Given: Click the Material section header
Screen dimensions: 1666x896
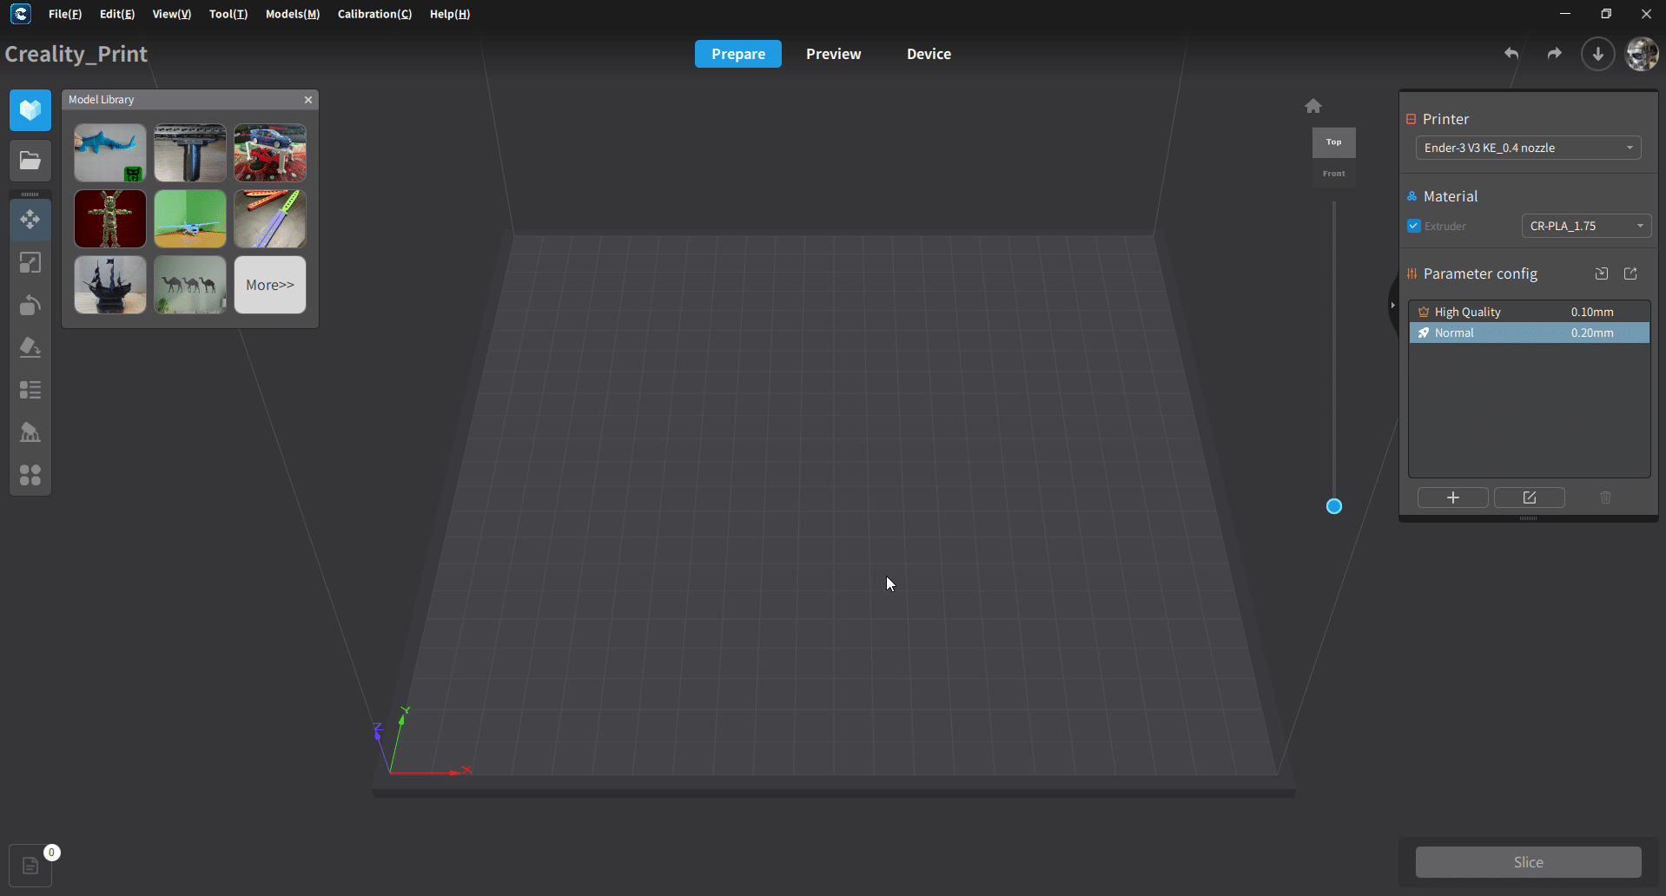Looking at the screenshot, I should [1451, 196].
